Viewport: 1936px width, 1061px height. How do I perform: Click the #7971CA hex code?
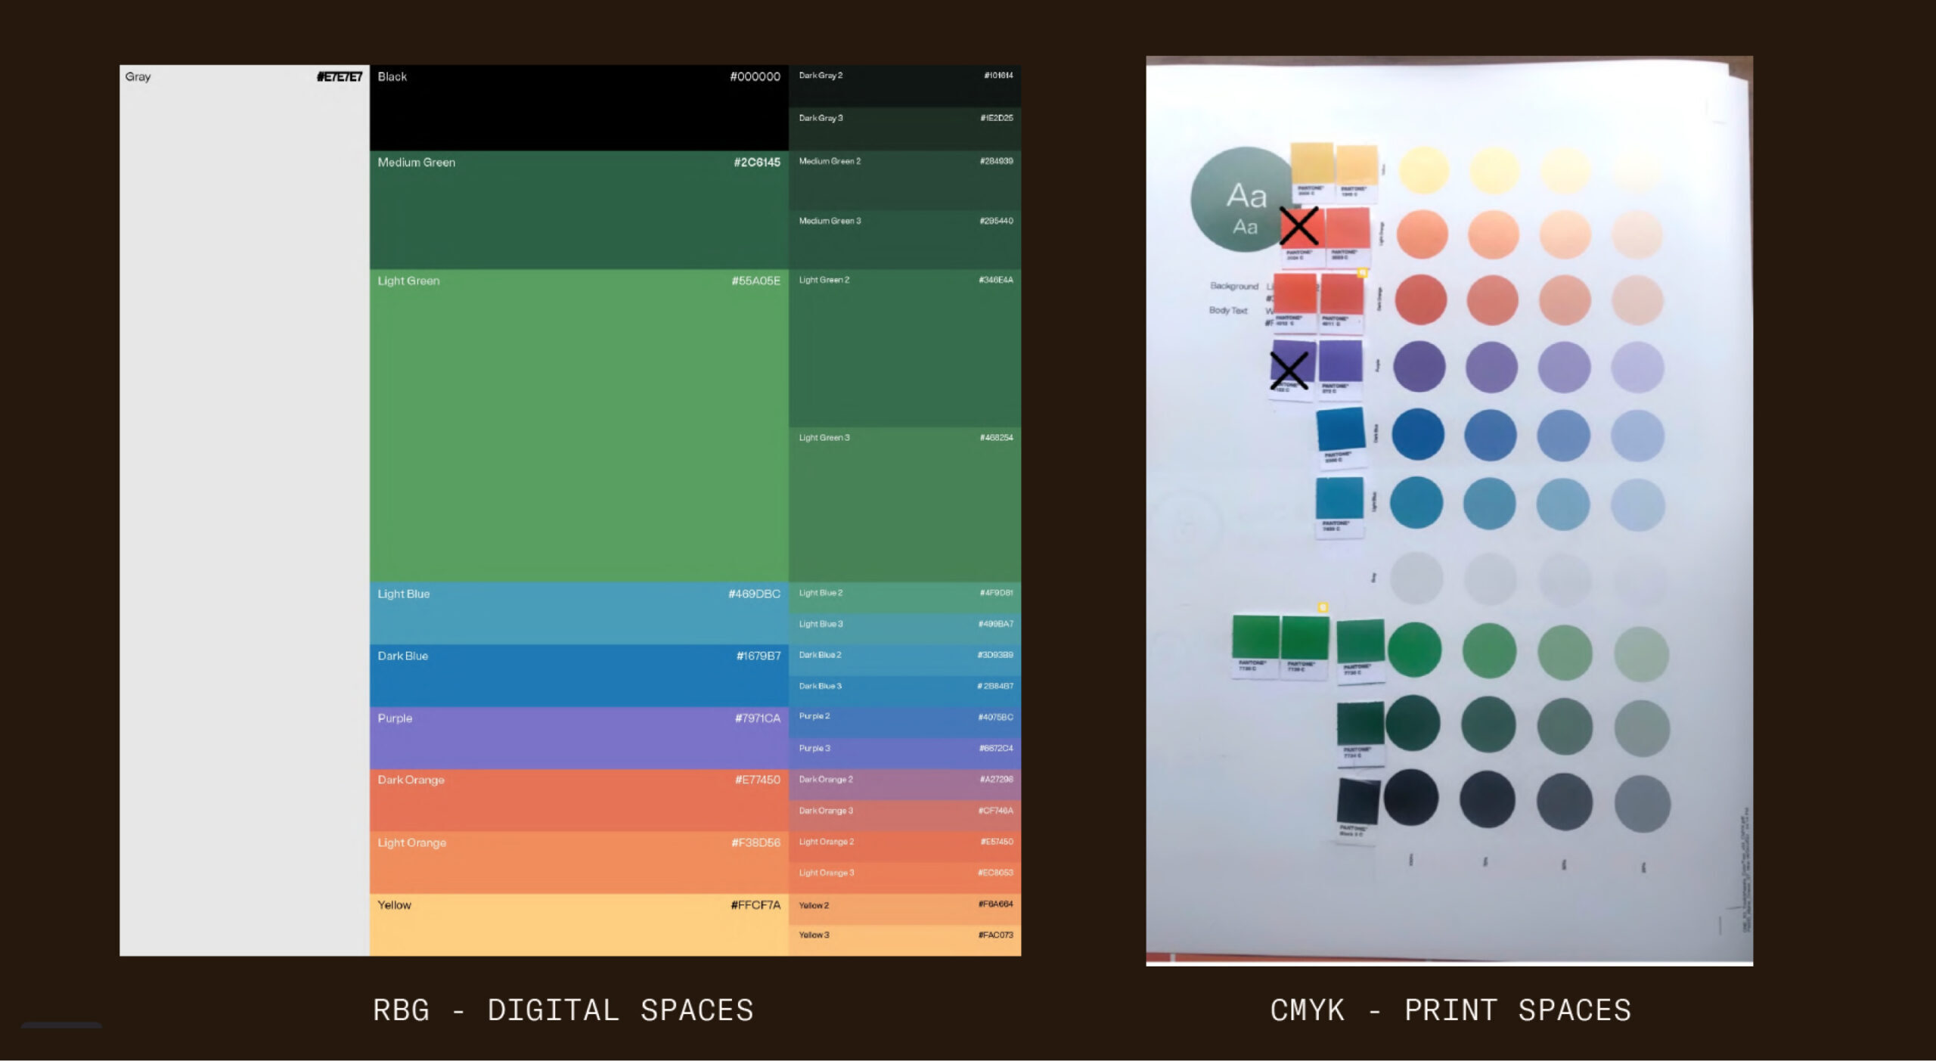(757, 718)
